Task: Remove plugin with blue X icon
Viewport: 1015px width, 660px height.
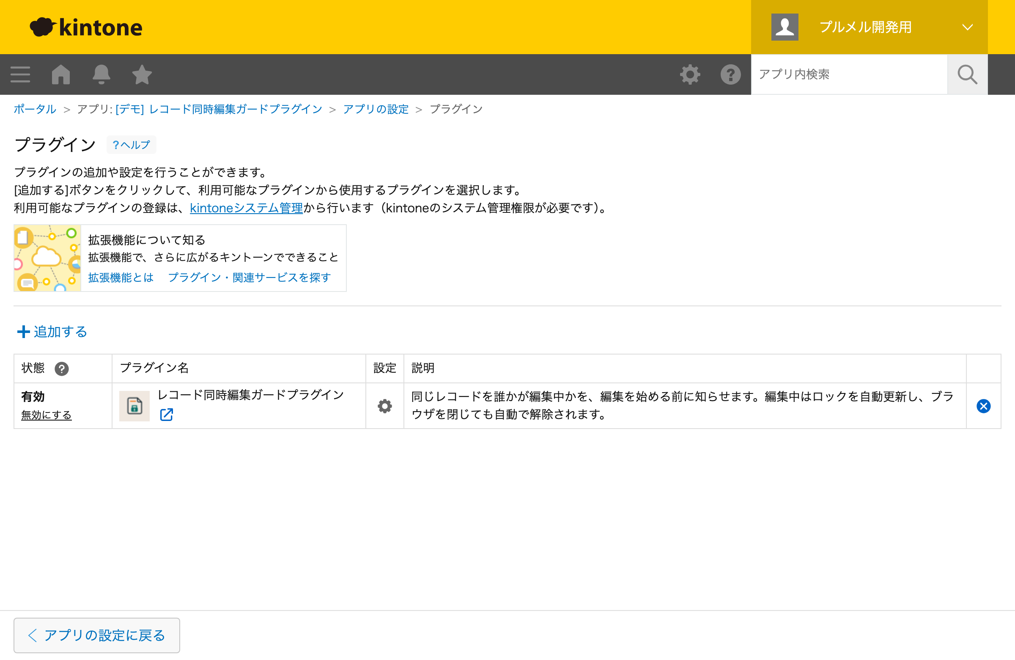Action: point(983,406)
